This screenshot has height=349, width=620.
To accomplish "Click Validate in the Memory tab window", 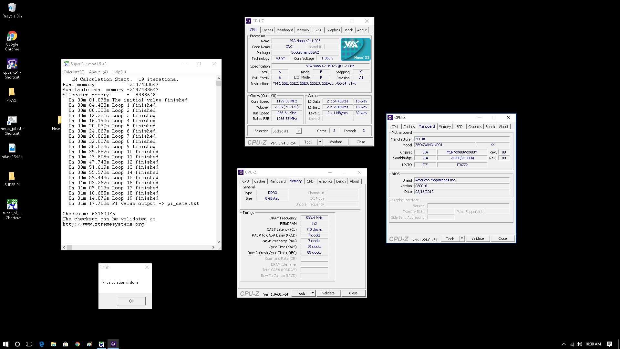I will (328, 293).
